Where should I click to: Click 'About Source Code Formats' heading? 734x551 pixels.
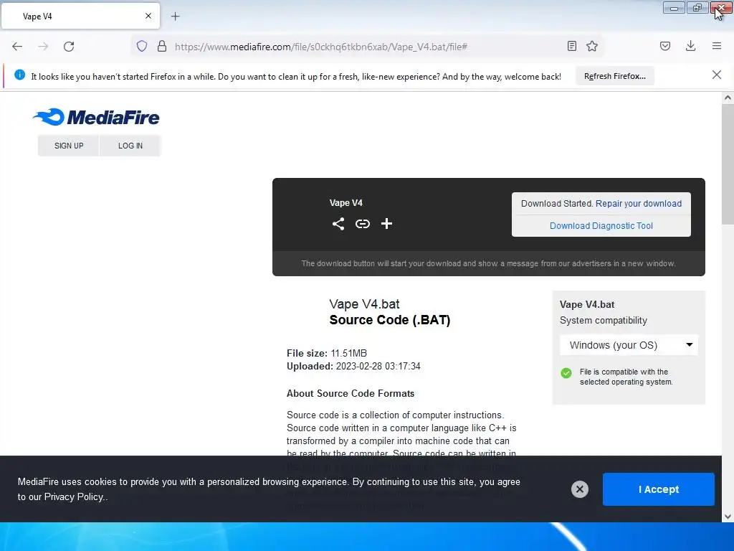pos(350,394)
